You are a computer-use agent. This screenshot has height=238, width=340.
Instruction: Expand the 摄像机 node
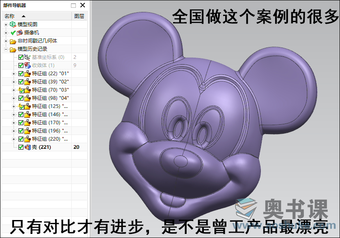point(6,33)
